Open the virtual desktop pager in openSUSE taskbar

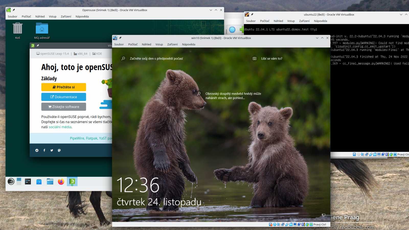pyautogui.click(x=19, y=181)
